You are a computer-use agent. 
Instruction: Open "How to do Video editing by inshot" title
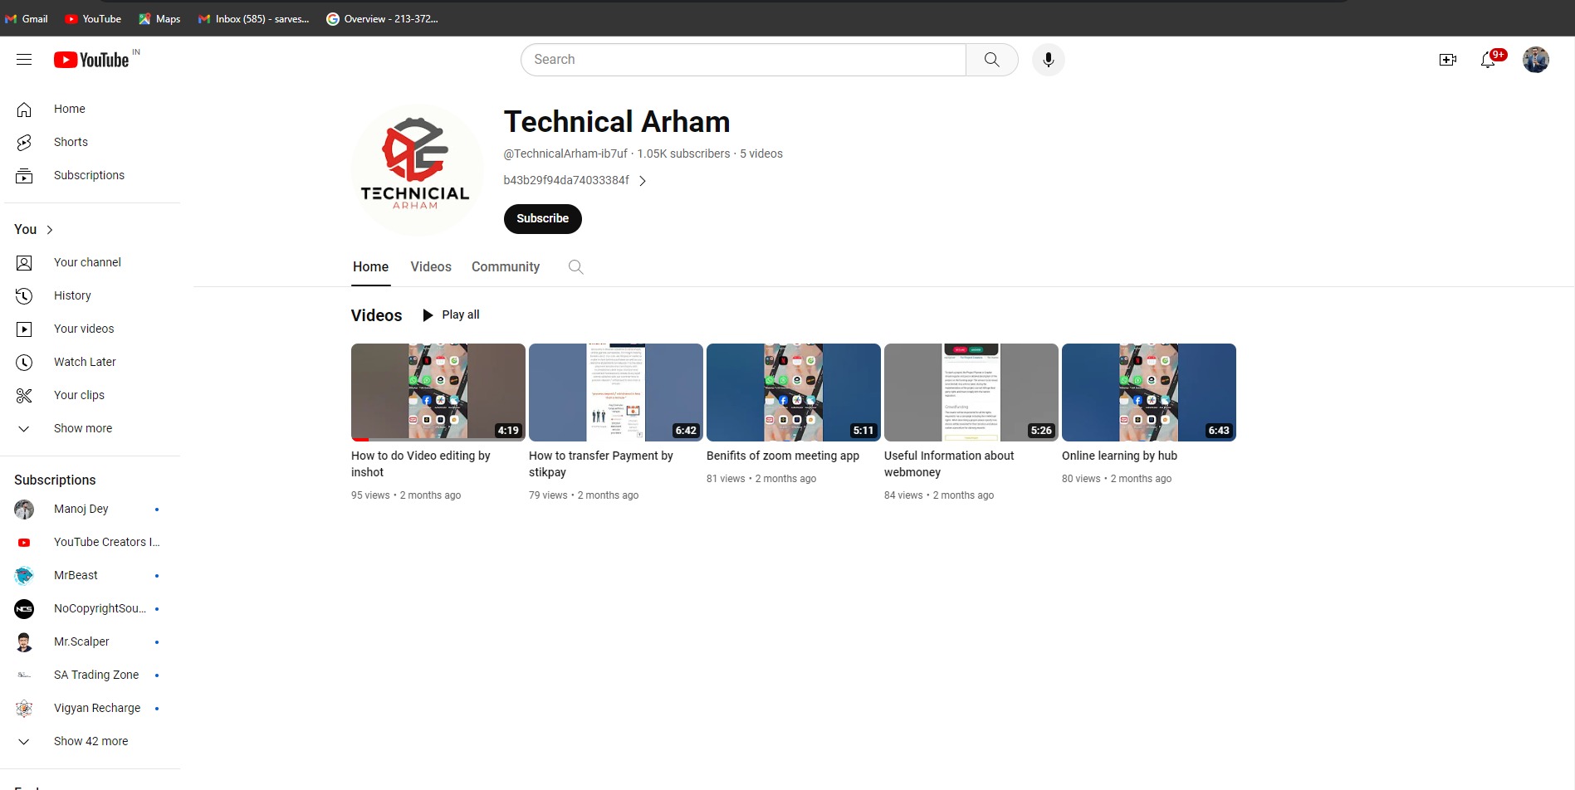tap(421, 464)
